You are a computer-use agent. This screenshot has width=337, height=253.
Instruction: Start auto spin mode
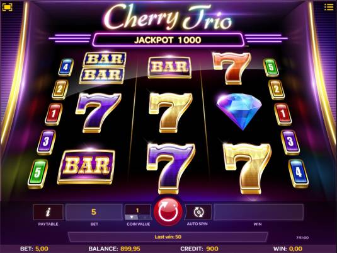click(198, 212)
